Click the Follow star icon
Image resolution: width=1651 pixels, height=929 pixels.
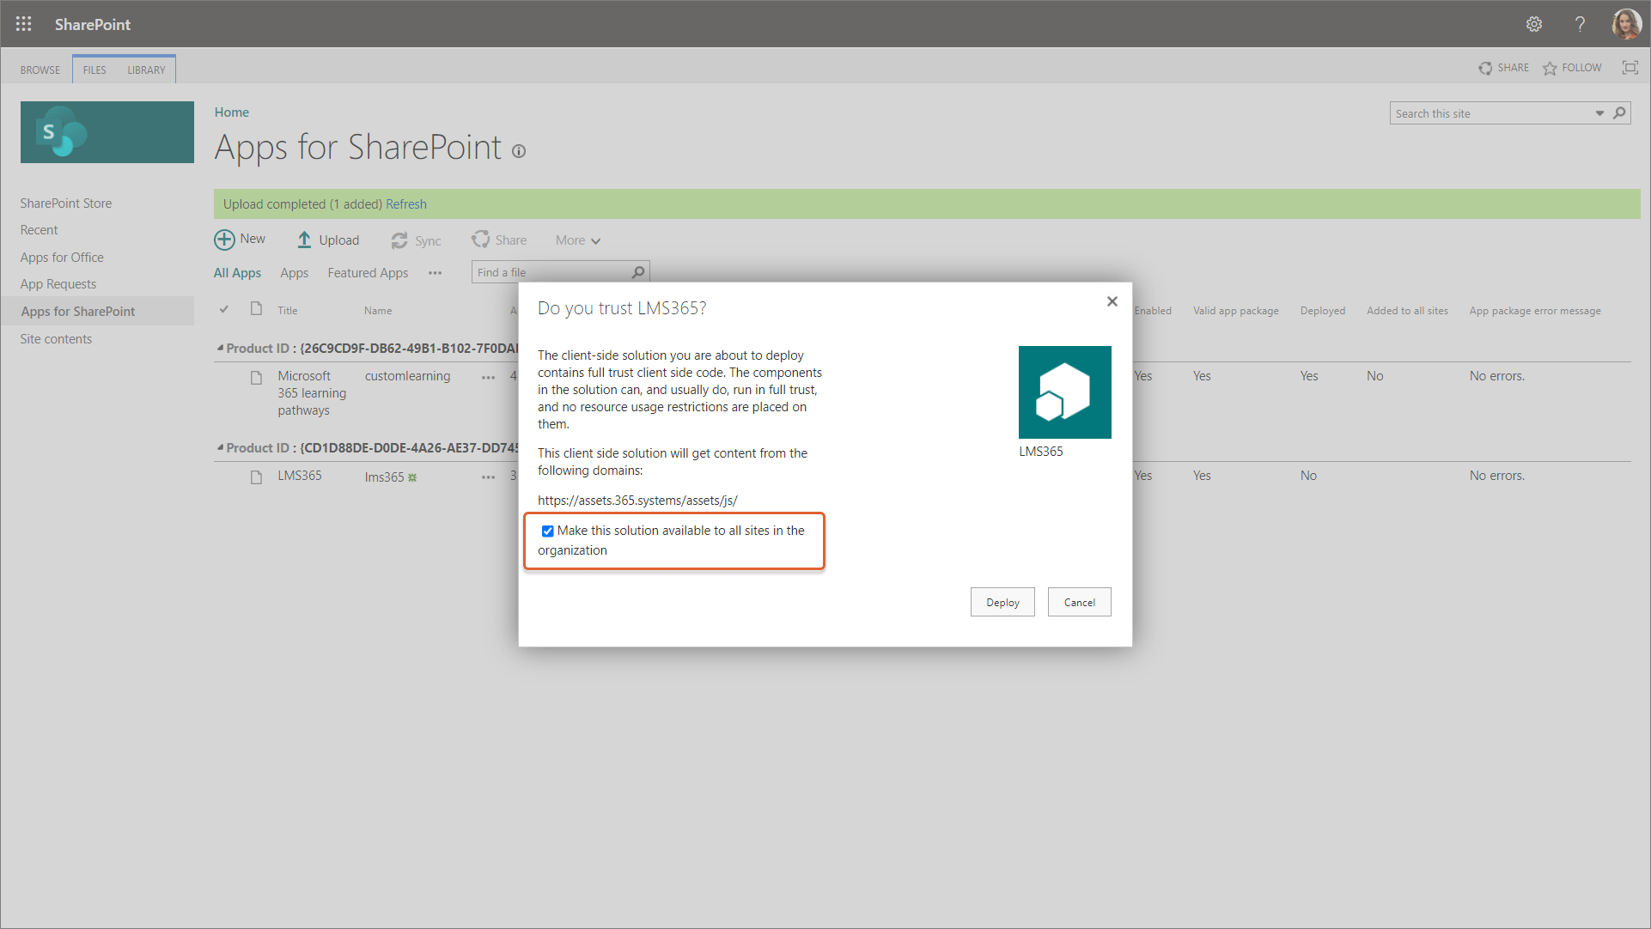click(1550, 68)
